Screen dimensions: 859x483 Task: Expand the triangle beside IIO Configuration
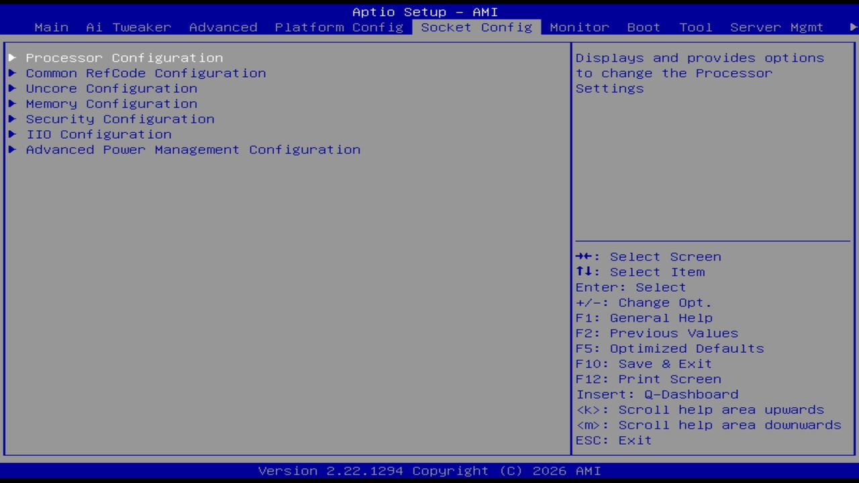(12, 134)
